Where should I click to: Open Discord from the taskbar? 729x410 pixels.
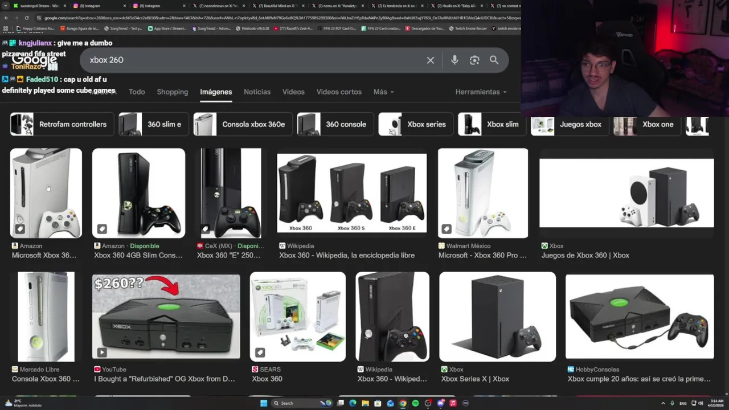coord(440,403)
